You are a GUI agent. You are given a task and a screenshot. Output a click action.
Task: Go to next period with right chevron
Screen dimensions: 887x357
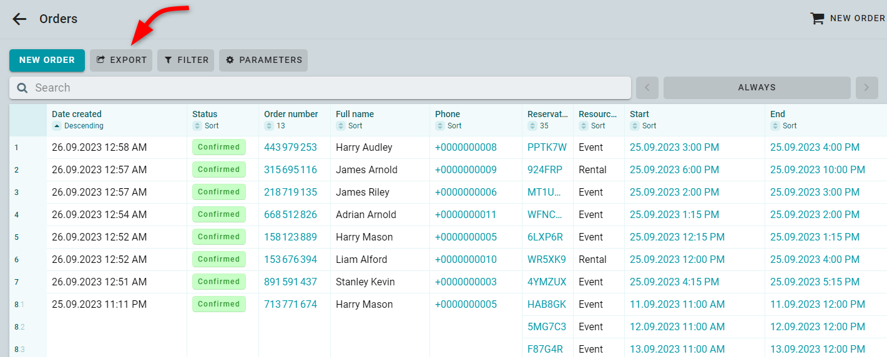click(x=866, y=88)
